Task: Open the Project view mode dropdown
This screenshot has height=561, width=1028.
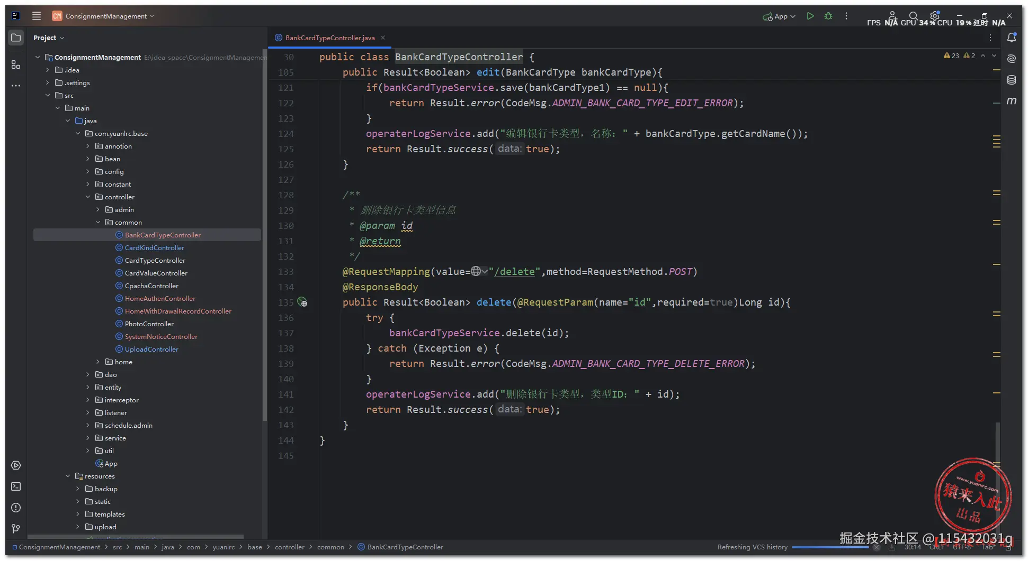Action: [x=48, y=38]
